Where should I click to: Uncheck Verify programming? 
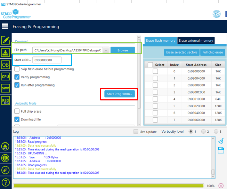17,77
